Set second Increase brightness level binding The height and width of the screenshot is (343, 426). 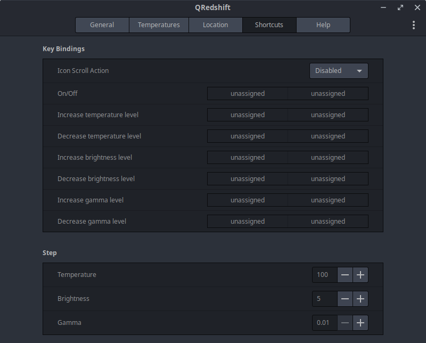click(x=328, y=157)
